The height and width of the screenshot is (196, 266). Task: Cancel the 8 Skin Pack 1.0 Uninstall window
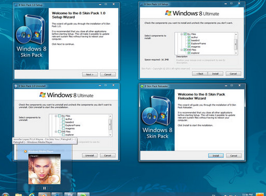pos(108,155)
